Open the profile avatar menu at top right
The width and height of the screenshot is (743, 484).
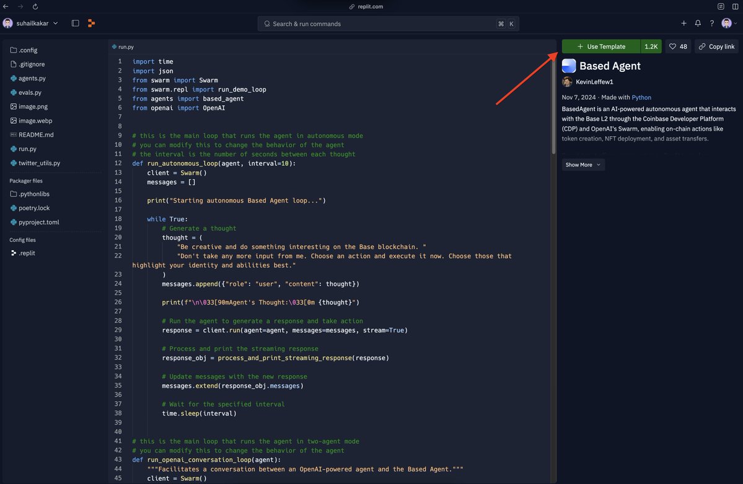click(x=729, y=23)
